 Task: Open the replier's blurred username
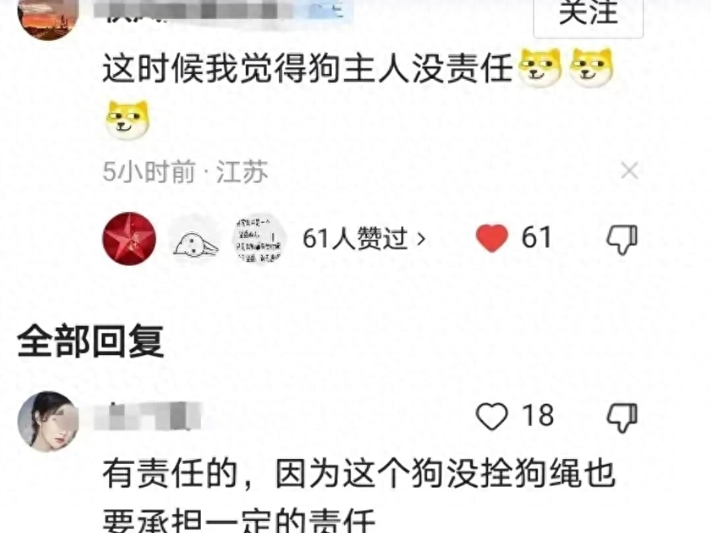click(147, 416)
